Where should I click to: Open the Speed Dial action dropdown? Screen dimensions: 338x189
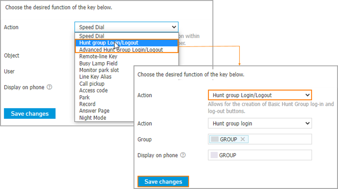126,27
